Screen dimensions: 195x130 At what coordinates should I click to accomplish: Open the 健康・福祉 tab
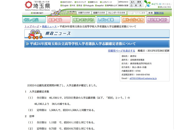(x=59, y=20)
